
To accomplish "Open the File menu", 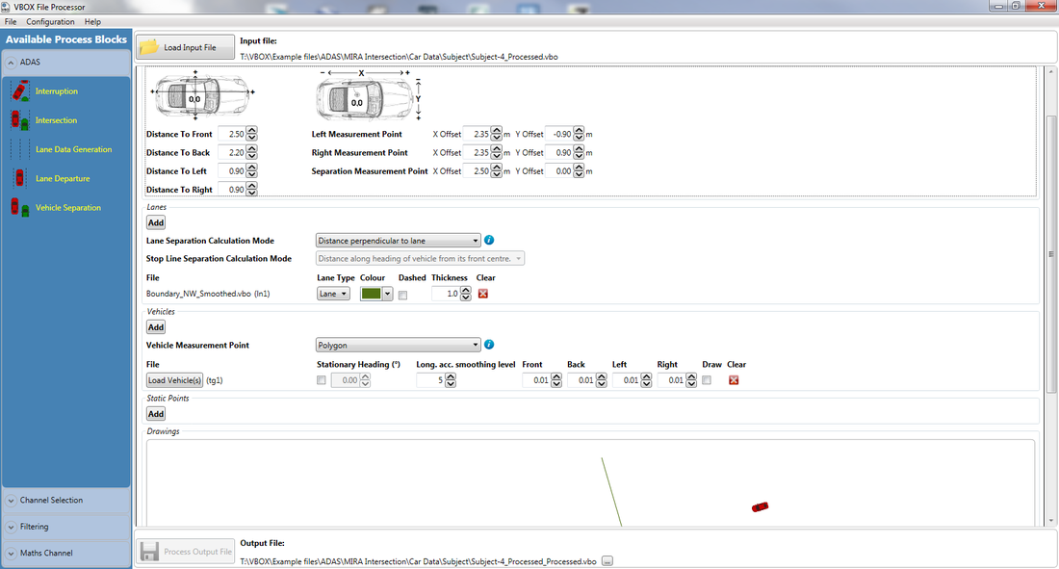I will [11, 21].
